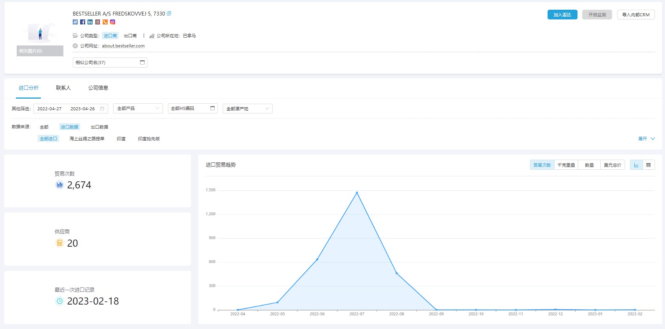Click the globe icon beside 公司网址
Image resolution: width=665 pixels, height=329 pixels.
tap(75, 46)
